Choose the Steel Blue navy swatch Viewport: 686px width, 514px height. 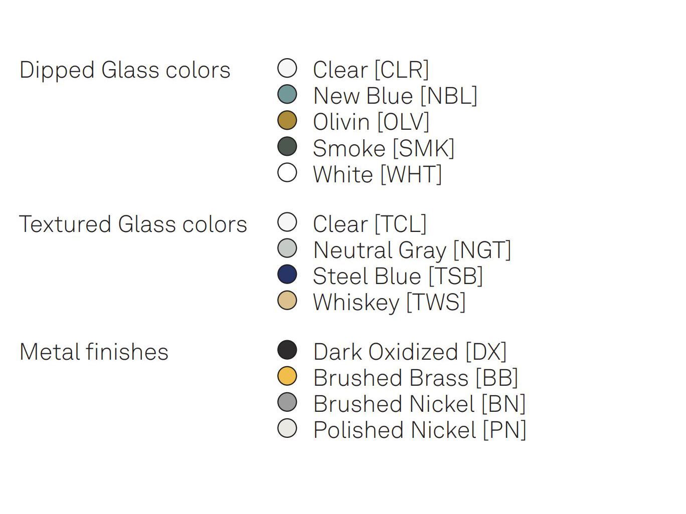[287, 275]
